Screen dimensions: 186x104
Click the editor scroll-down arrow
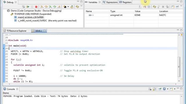pos(179,81)
